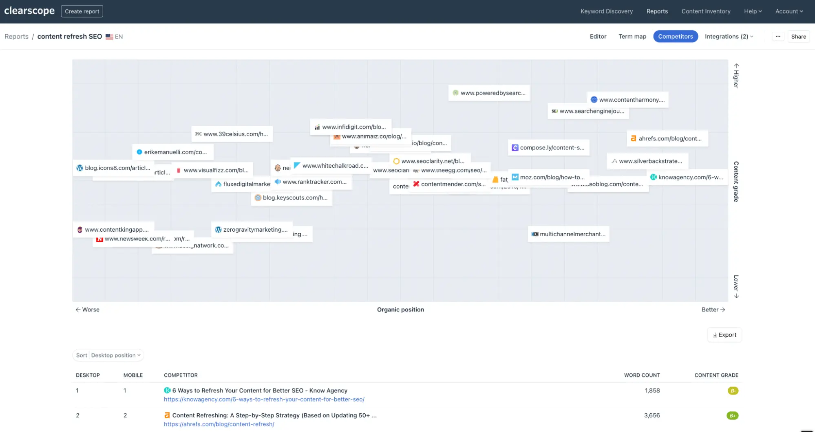Click the Organic position axis label
The image size is (815, 432).
point(400,309)
